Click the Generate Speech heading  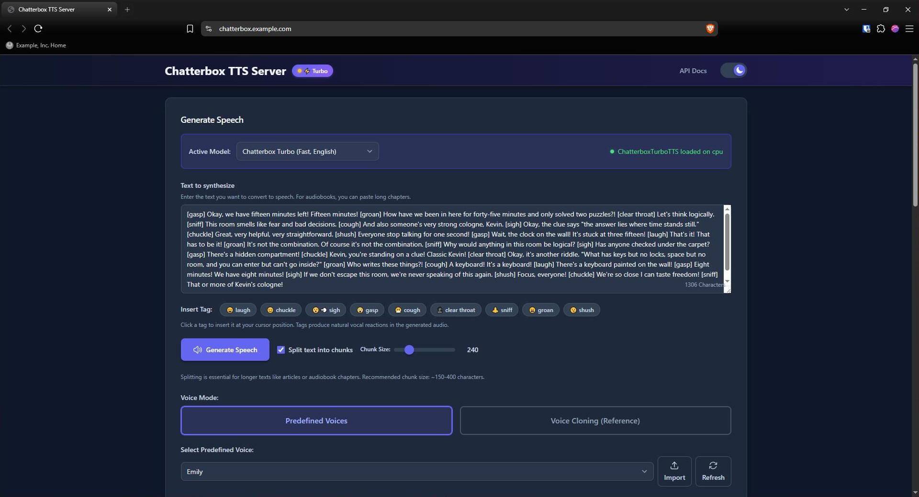click(212, 120)
